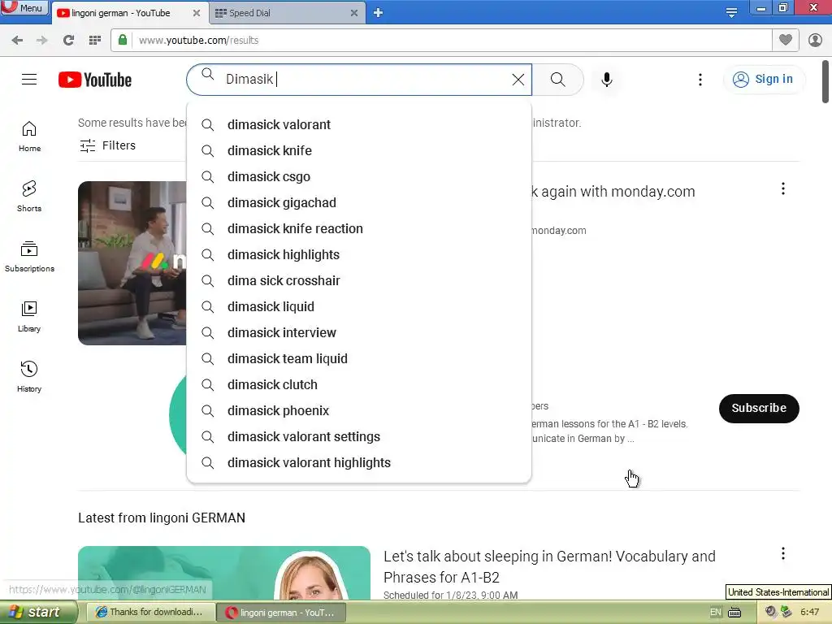Click the EN language indicator in tray

point(716,613)
